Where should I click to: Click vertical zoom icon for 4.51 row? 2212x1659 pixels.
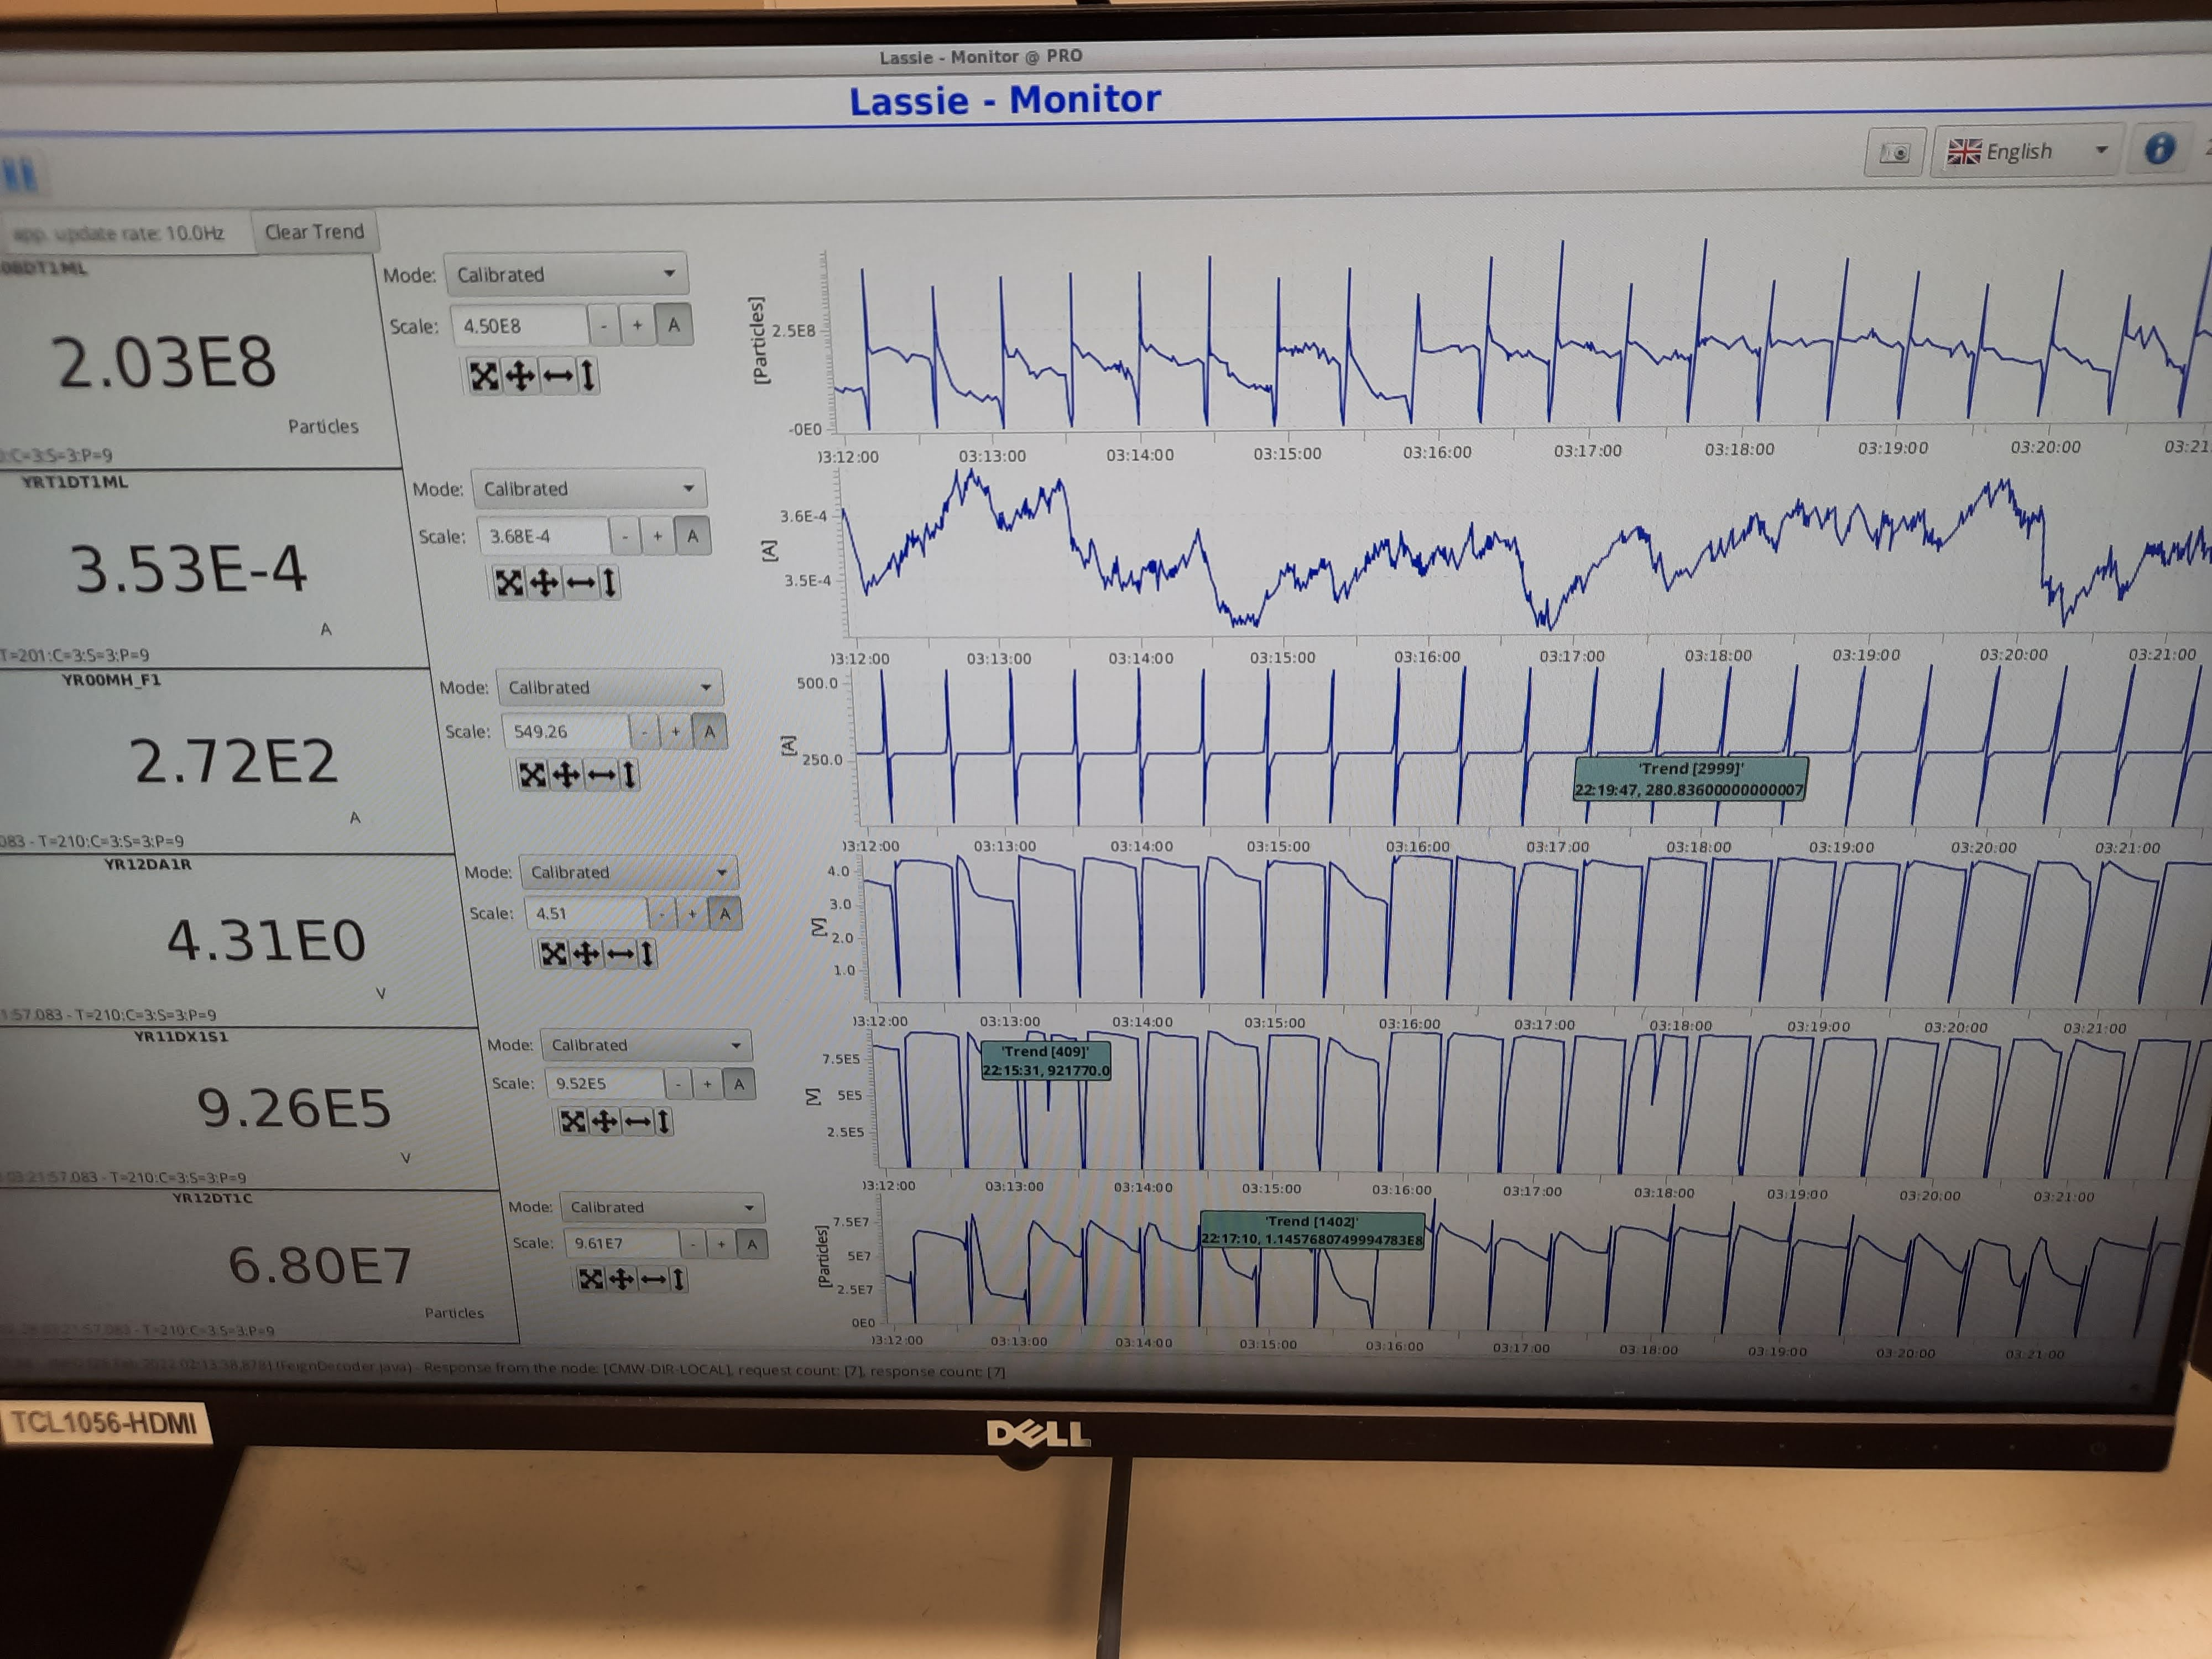(x=648, y=954)
